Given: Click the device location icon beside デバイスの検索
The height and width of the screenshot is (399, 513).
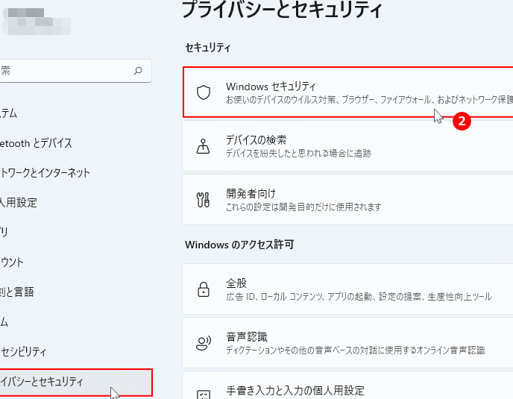Looking at the screenshot, I should click(x=203, y=146).
